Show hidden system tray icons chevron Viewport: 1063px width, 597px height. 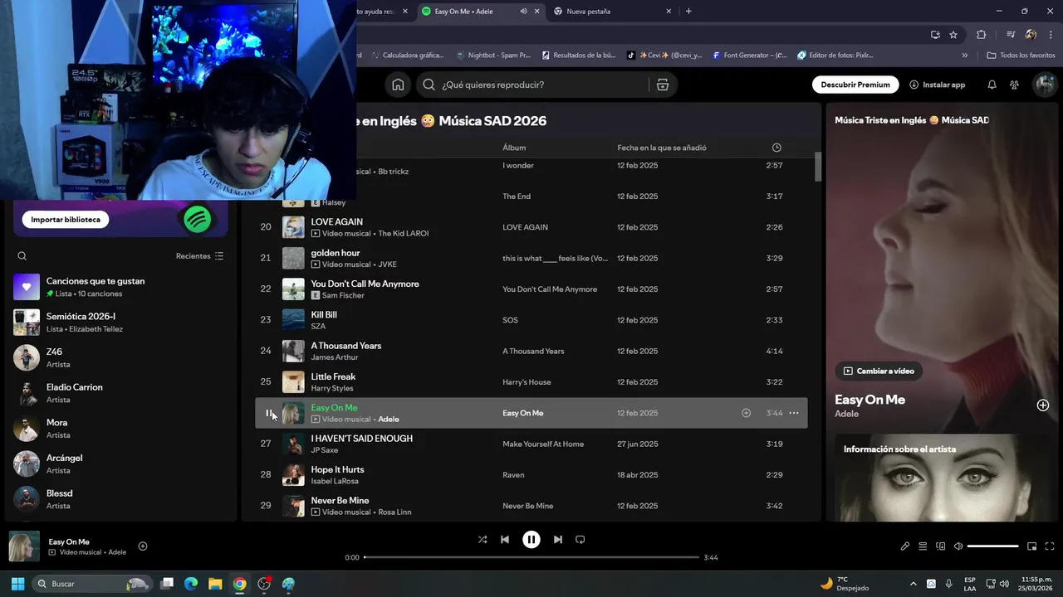(914, 584)
